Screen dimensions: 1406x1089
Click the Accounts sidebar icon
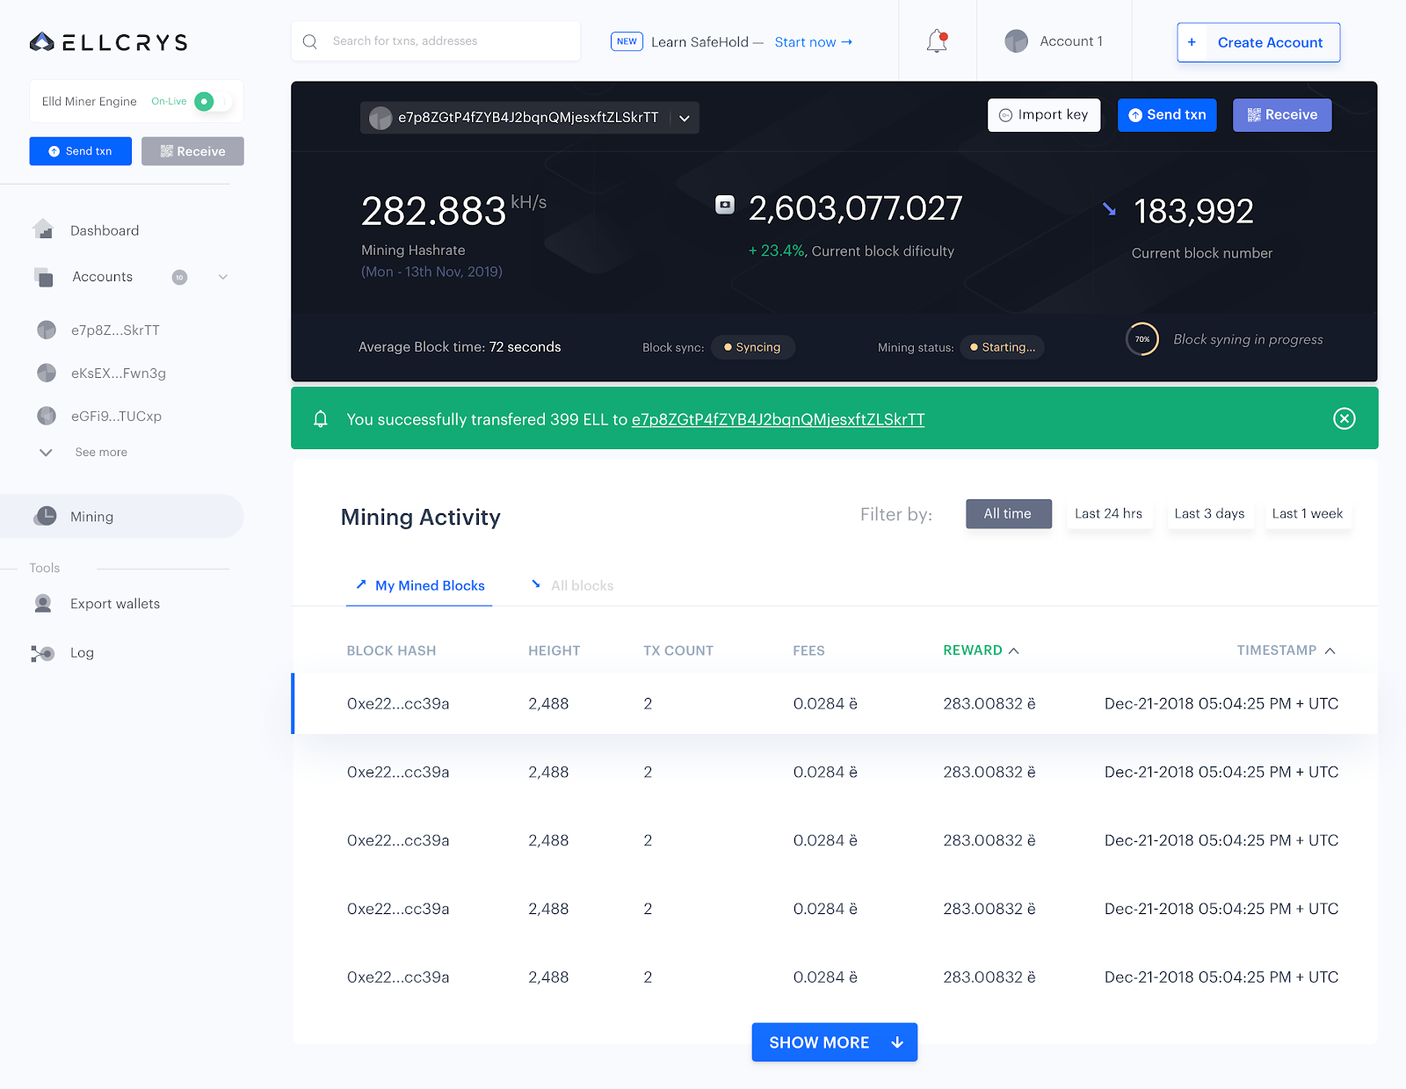(44, 277)
